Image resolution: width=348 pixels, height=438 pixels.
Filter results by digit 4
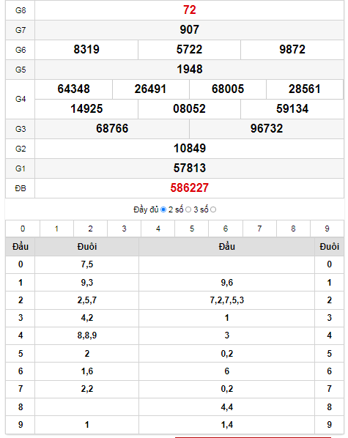pyautogui.click(x=158, y=229)
